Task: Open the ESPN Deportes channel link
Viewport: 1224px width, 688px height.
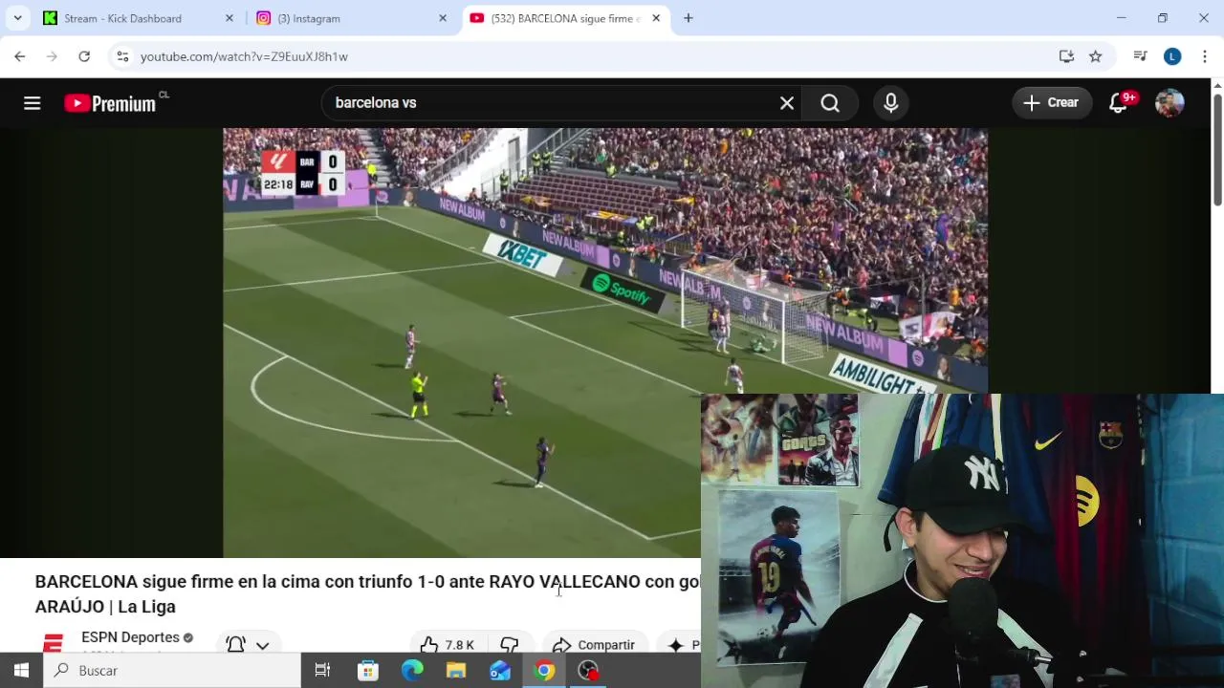Action: point(130,637)
